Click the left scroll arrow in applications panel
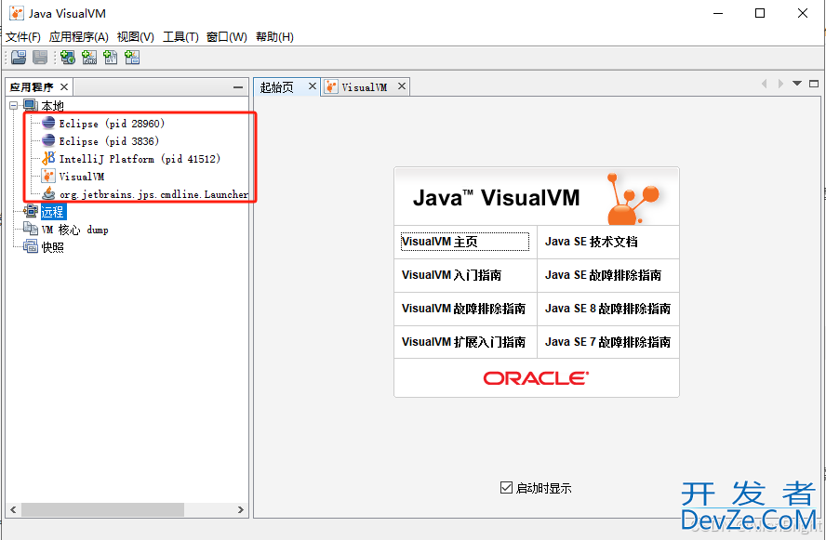Screen dimensions: 826x540 pos(13,509)
